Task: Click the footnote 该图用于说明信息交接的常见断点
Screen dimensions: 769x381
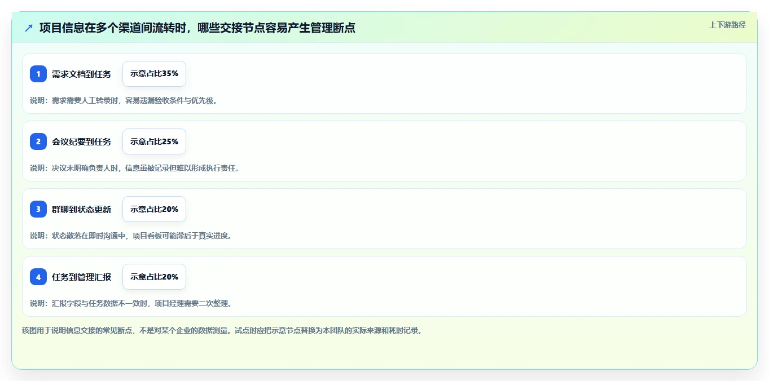Action: tap(222, 330)
